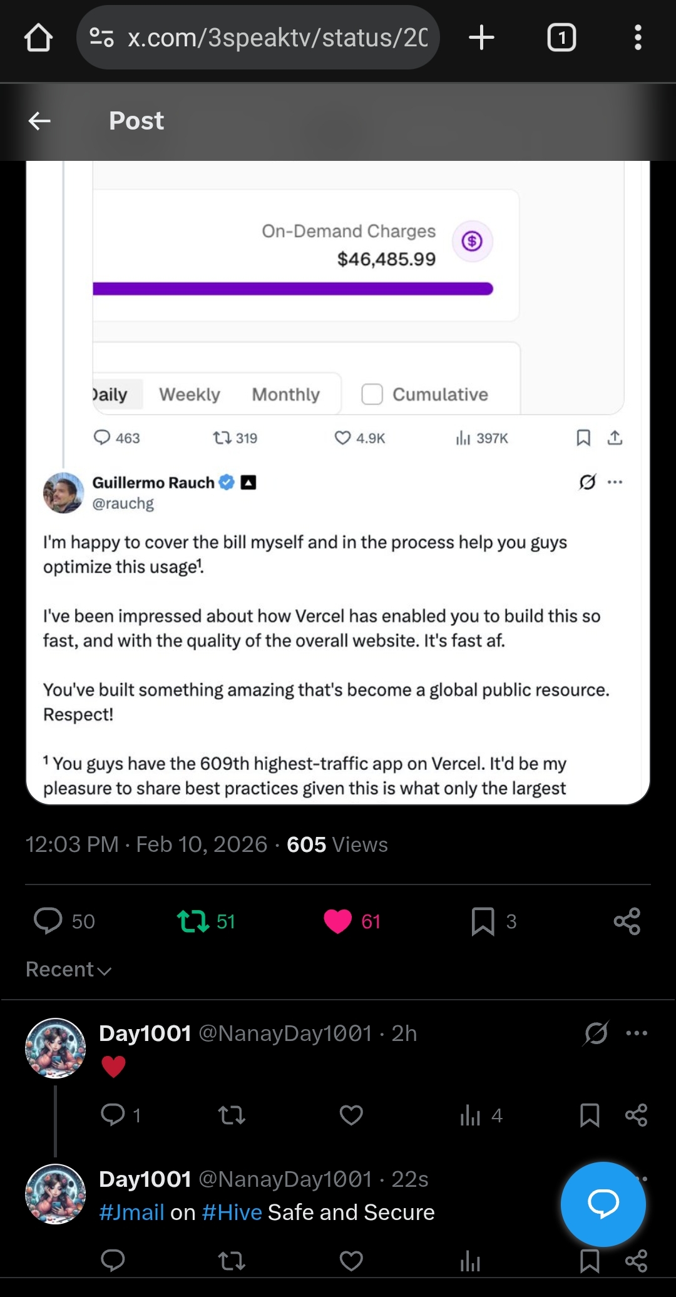Toggle repost on the main post (51)
Screen dimensions: 676x1297
(x=193, y=921)
